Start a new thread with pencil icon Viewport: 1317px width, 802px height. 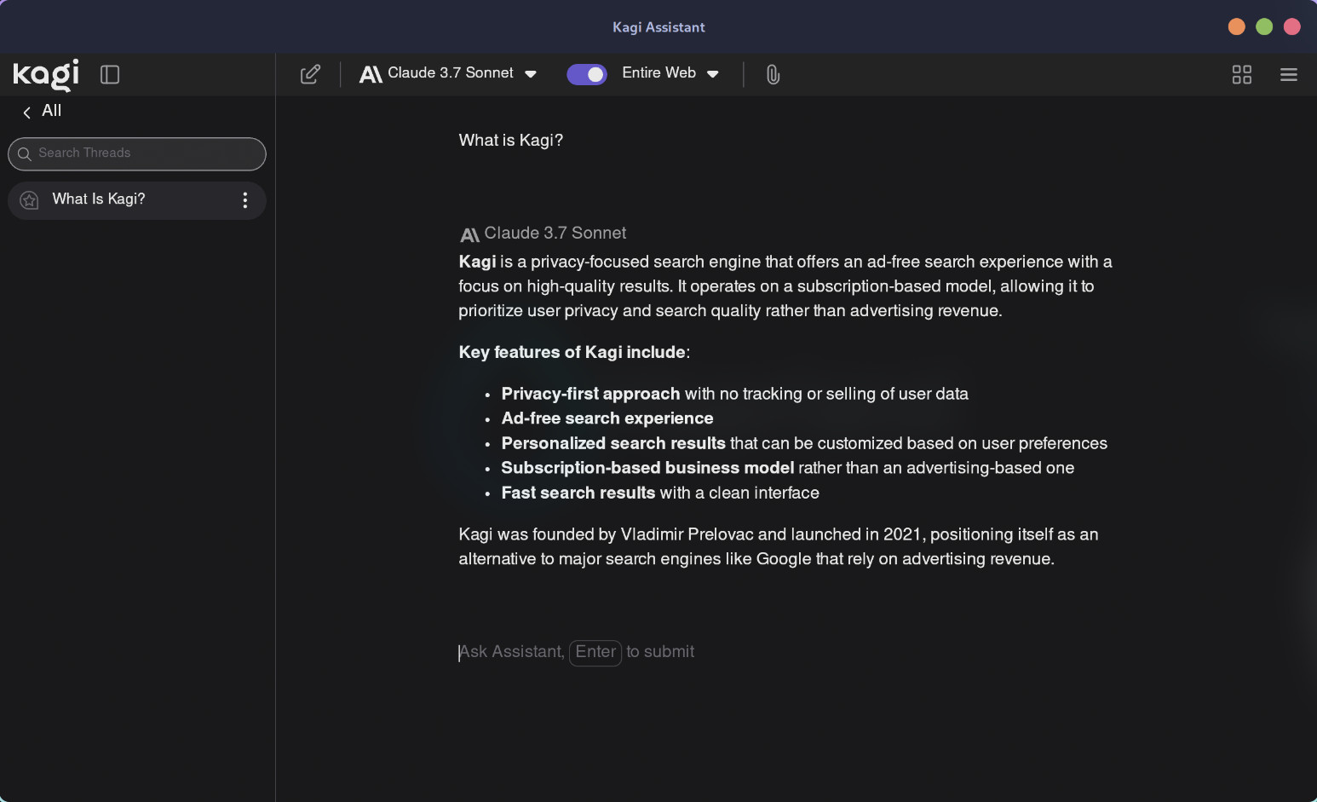[310, 75]
